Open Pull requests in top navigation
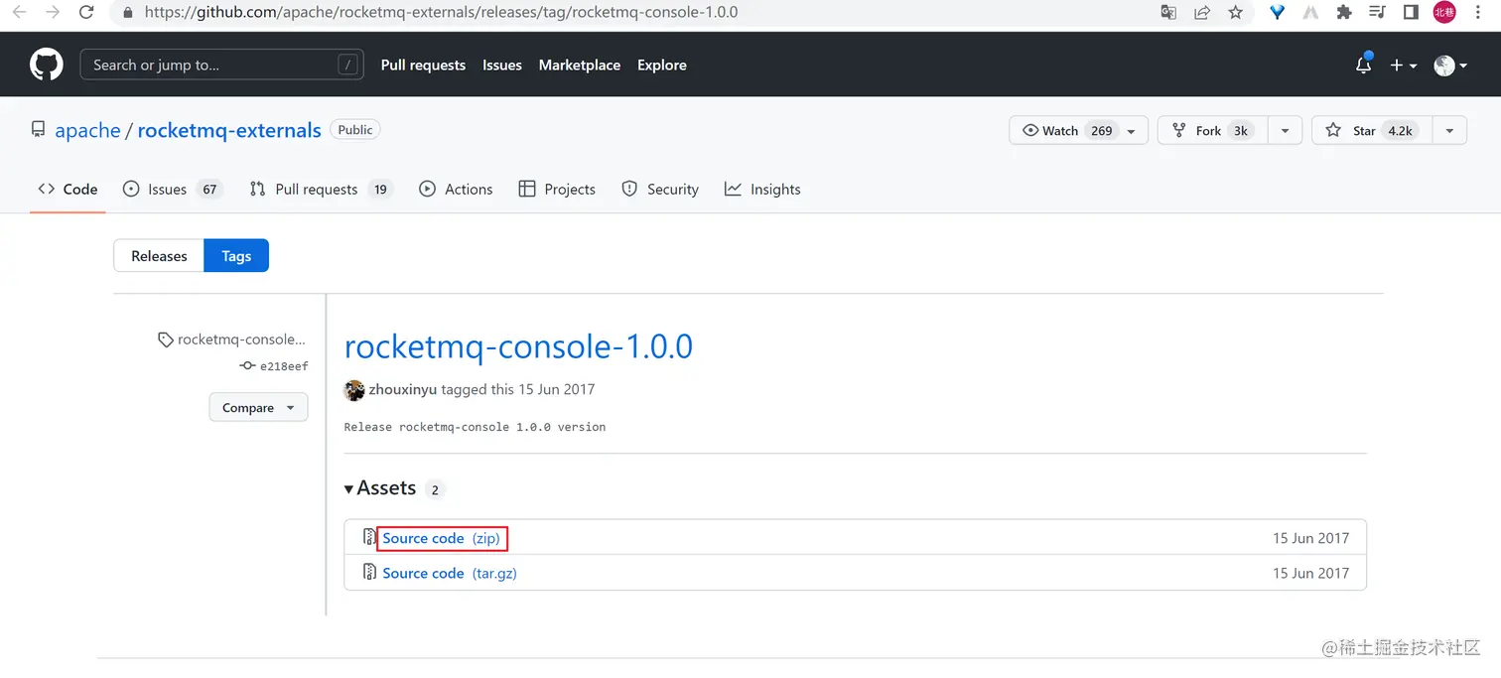1501x678 pixels. [423, 65]
